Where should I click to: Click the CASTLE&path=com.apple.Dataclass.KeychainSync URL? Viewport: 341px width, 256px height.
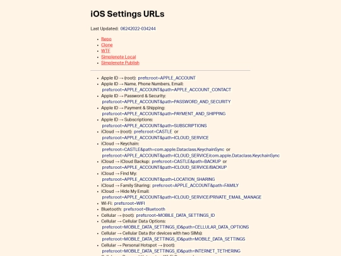[x=163, y=150]
